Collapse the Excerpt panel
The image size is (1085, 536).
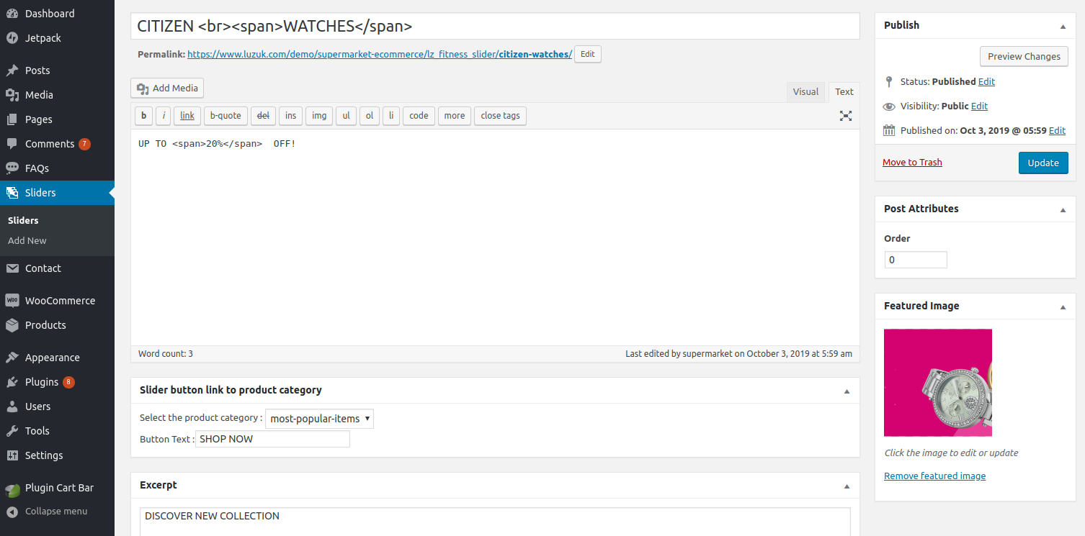pyautogui.click(x=847, y=486)
